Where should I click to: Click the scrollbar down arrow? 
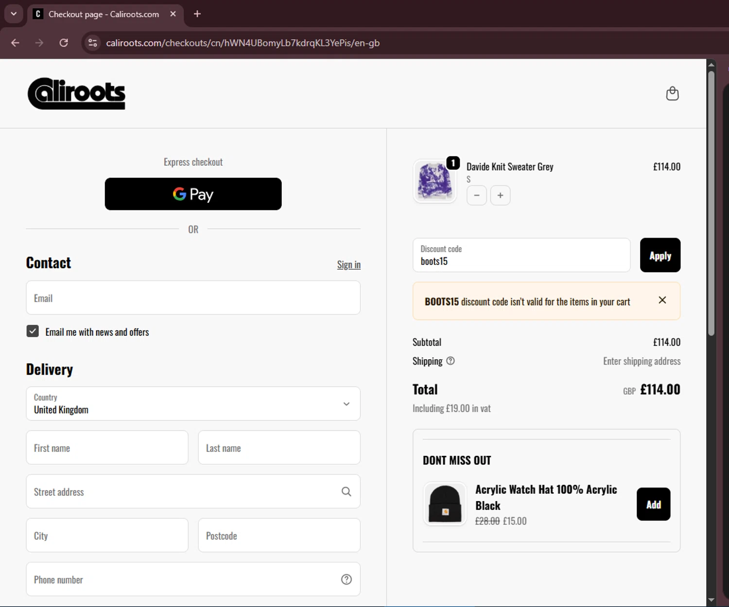coord(711,600)
